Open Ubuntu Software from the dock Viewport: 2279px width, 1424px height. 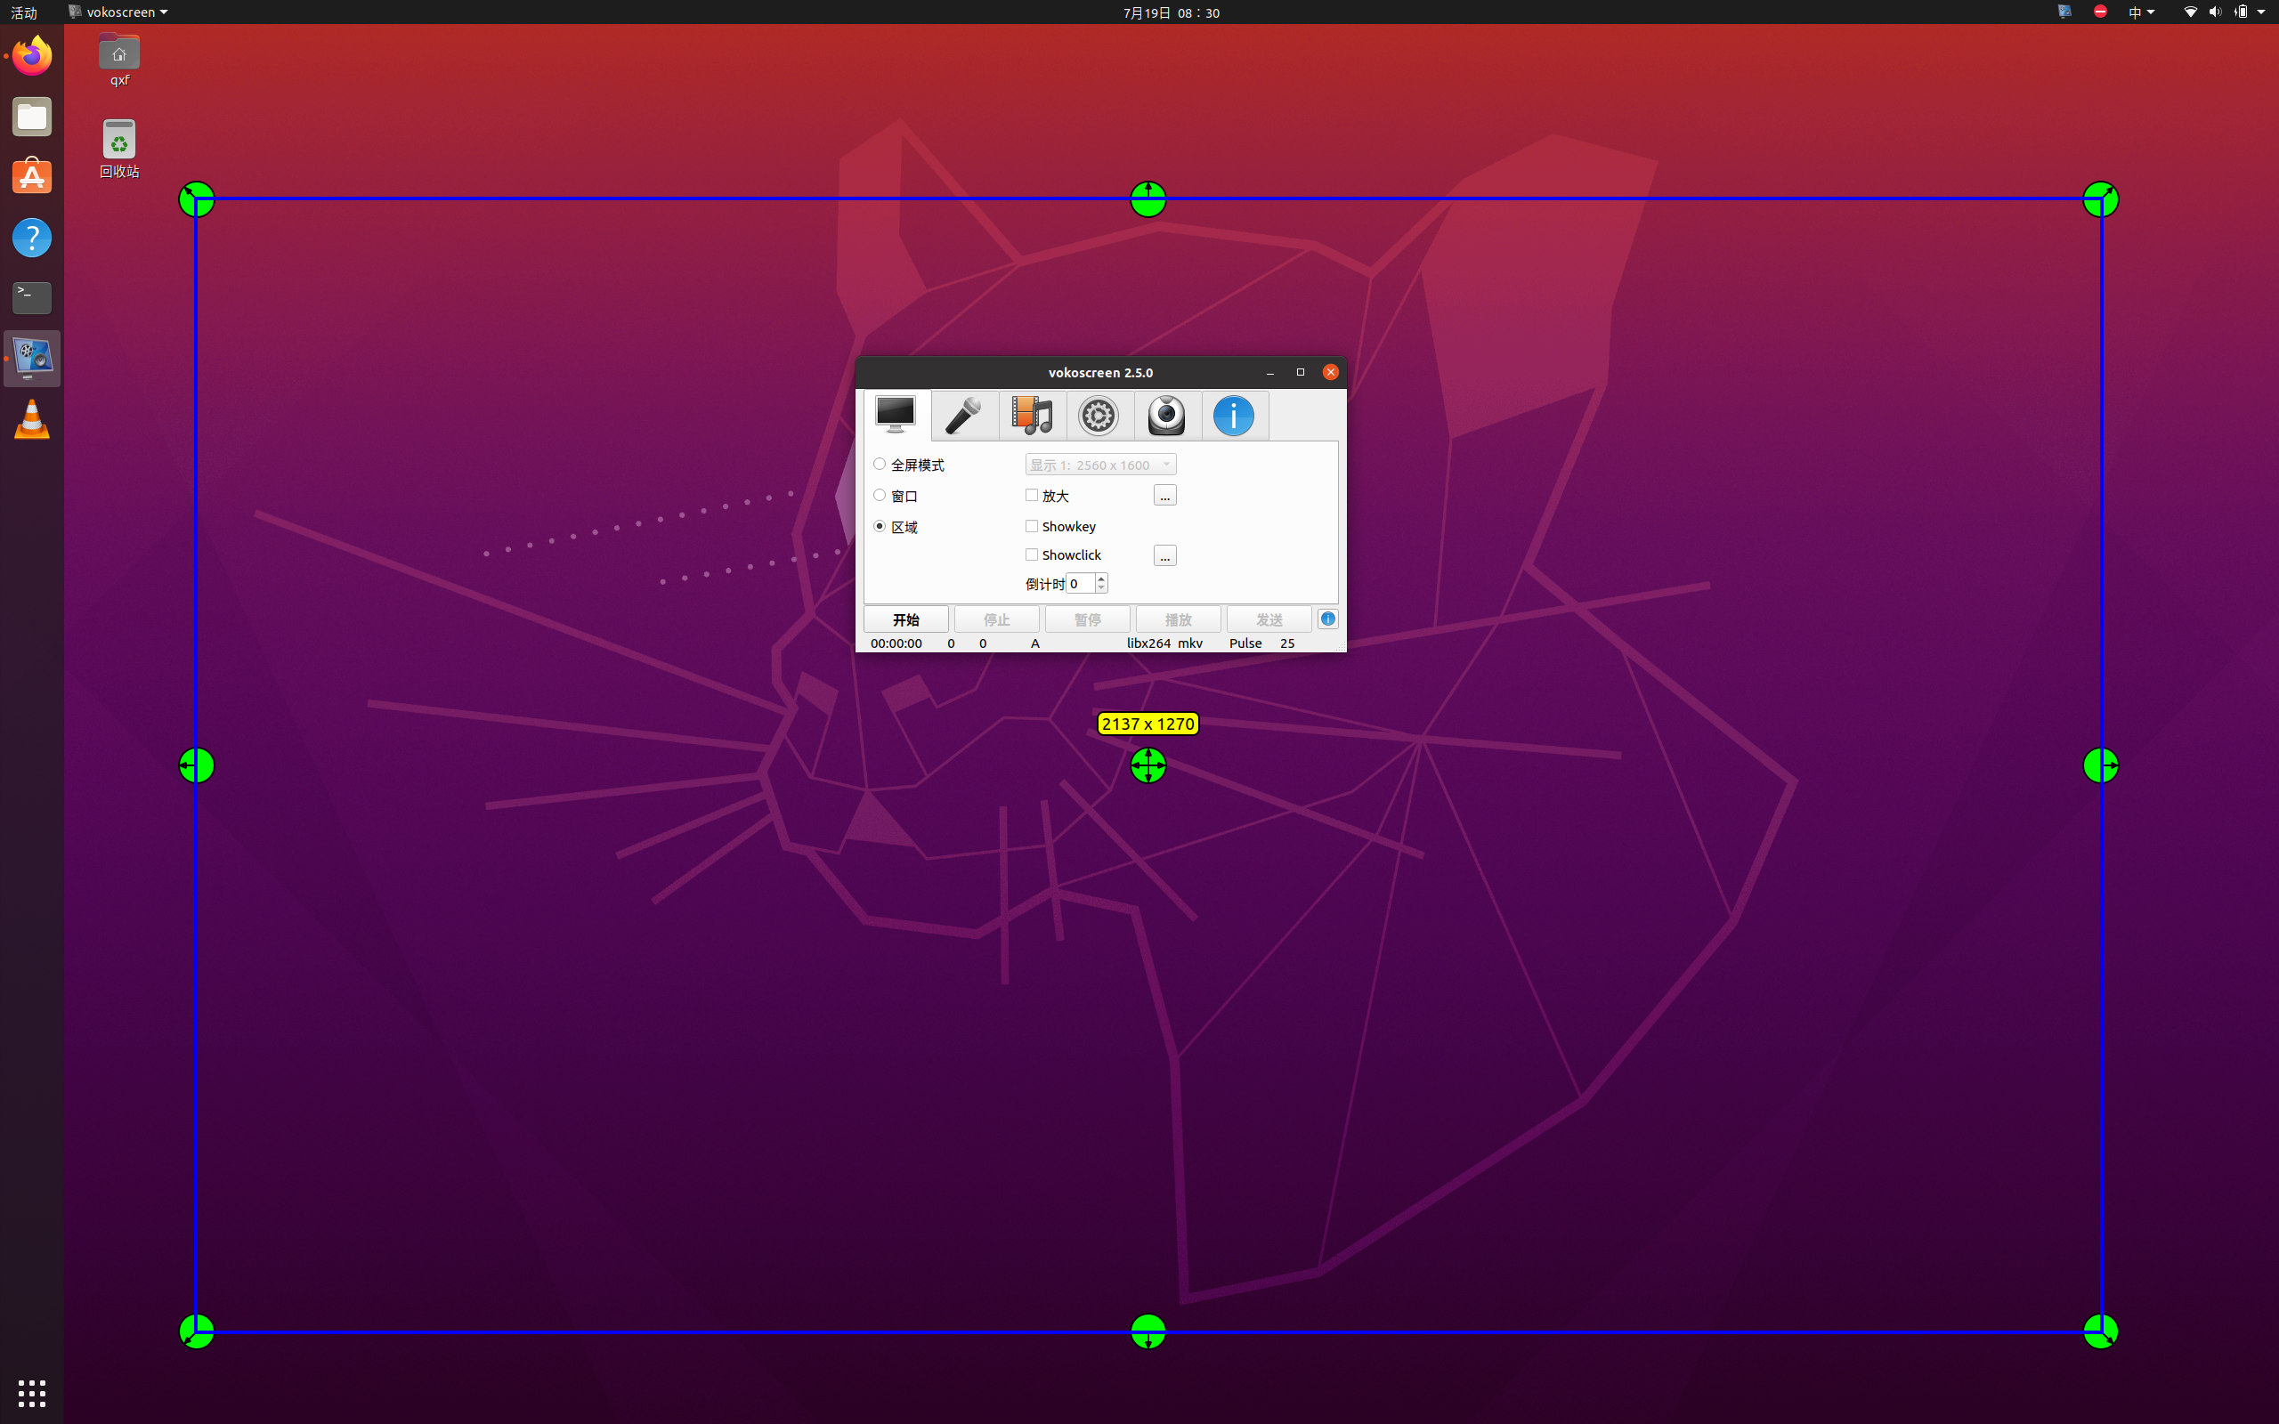[x=32, y=177]
